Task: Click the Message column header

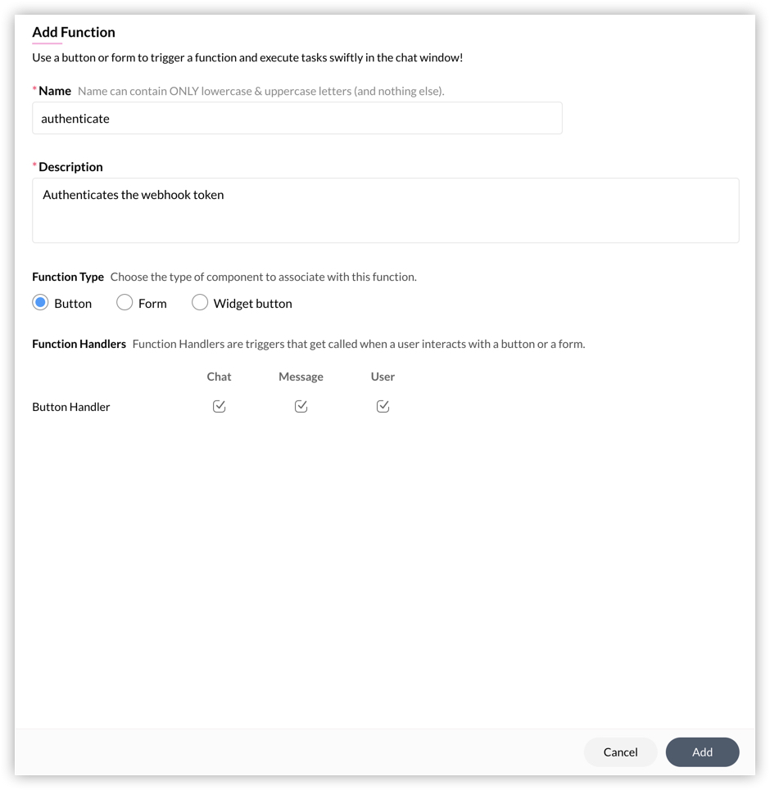Action: pyautogui.click(x=301, y=377)
